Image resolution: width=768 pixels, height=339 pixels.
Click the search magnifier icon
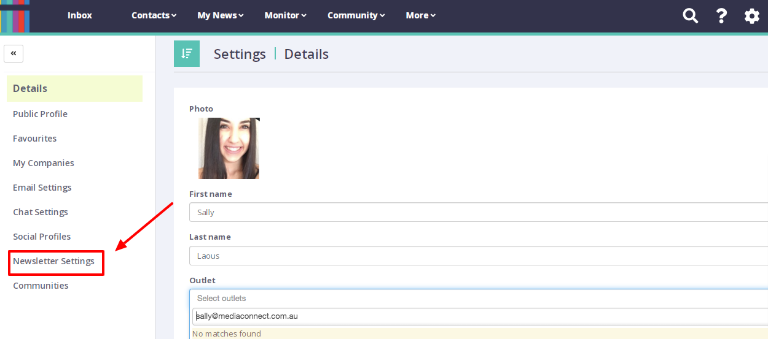point(691,16)
